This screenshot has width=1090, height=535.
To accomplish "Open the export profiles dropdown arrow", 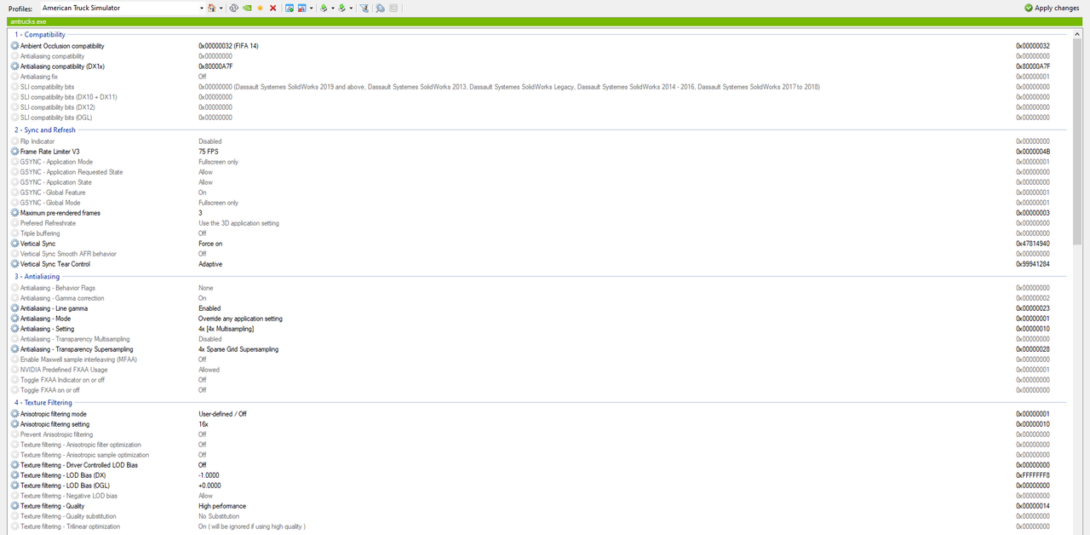I will coord(333,8).
